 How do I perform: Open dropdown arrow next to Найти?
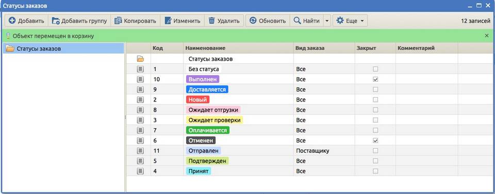(x=327, y=21)
